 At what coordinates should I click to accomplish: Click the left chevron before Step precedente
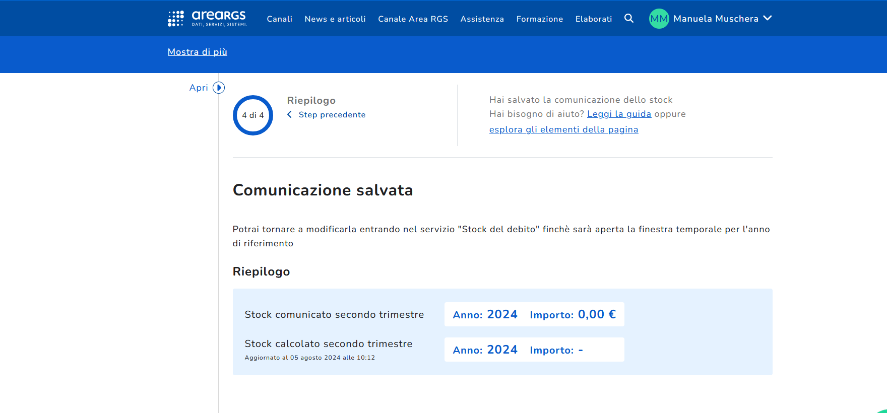[x=290, y=115]
